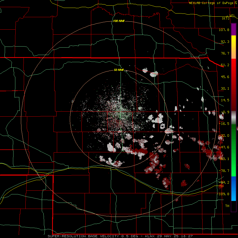Viewport: 238px width, 238px height.
Task: Click the VEL legend title
Action: click(232, 16)
